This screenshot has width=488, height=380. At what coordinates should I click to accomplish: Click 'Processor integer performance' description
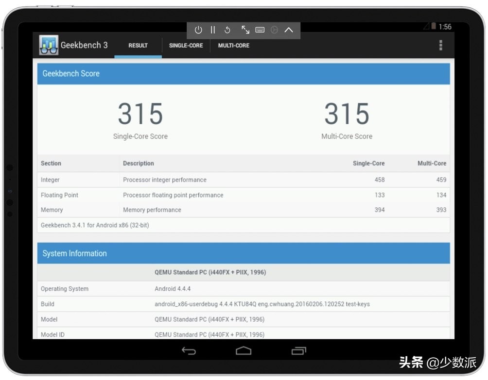[165, 180]
